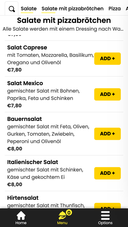128x227 pixels.
Task: Open the search magnifier icon
Action: point(12,9)
